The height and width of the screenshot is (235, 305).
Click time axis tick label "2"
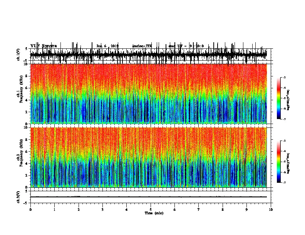pyautogui.click(x=79, y=209)
